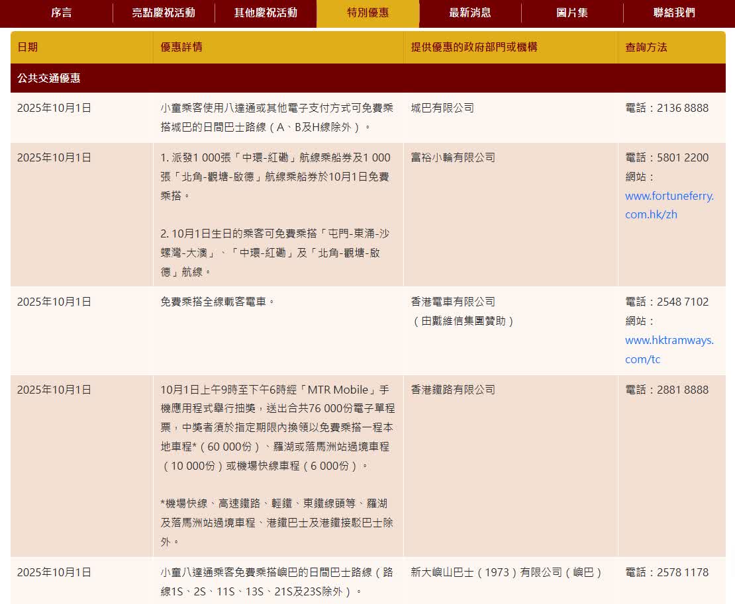
Task: Follow the www.hktramways.com/tc link
Action: pyautogui.click(x=669, y=350)
